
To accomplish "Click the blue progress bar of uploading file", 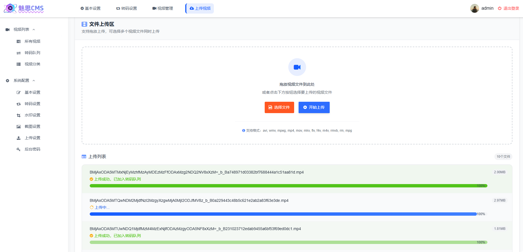I will click(283, 214).
